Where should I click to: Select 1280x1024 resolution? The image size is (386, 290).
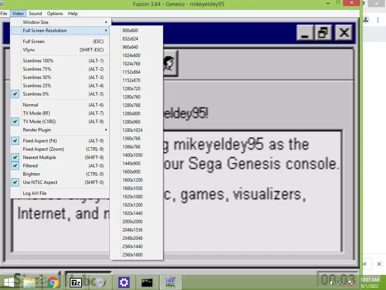pyautogui.click(x=136, y=130)
